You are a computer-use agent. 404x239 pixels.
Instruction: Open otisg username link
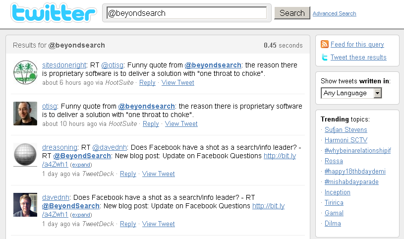pos(50,106)
